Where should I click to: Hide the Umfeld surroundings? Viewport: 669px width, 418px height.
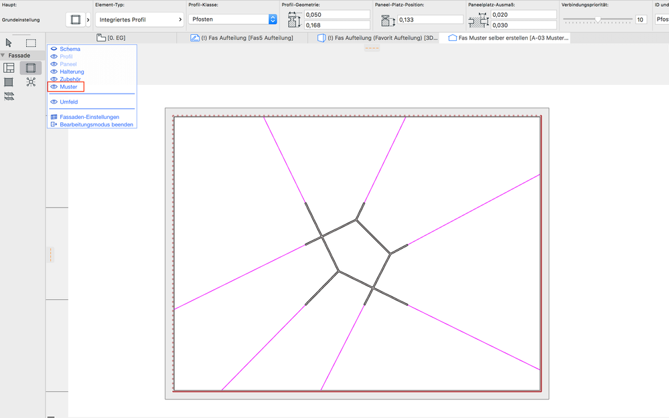(x=54, y=102)
